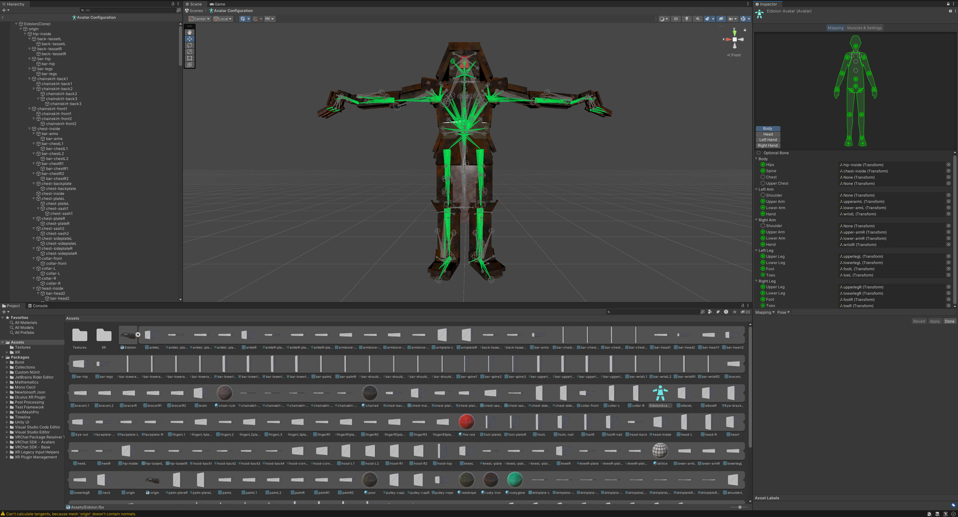
Task: Toggle hidden objects visibility in Scene toolbar
Action: point(721,19)
